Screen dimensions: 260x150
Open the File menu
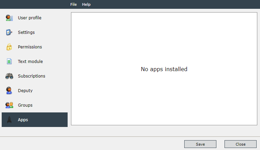click(x=73, y=4)
